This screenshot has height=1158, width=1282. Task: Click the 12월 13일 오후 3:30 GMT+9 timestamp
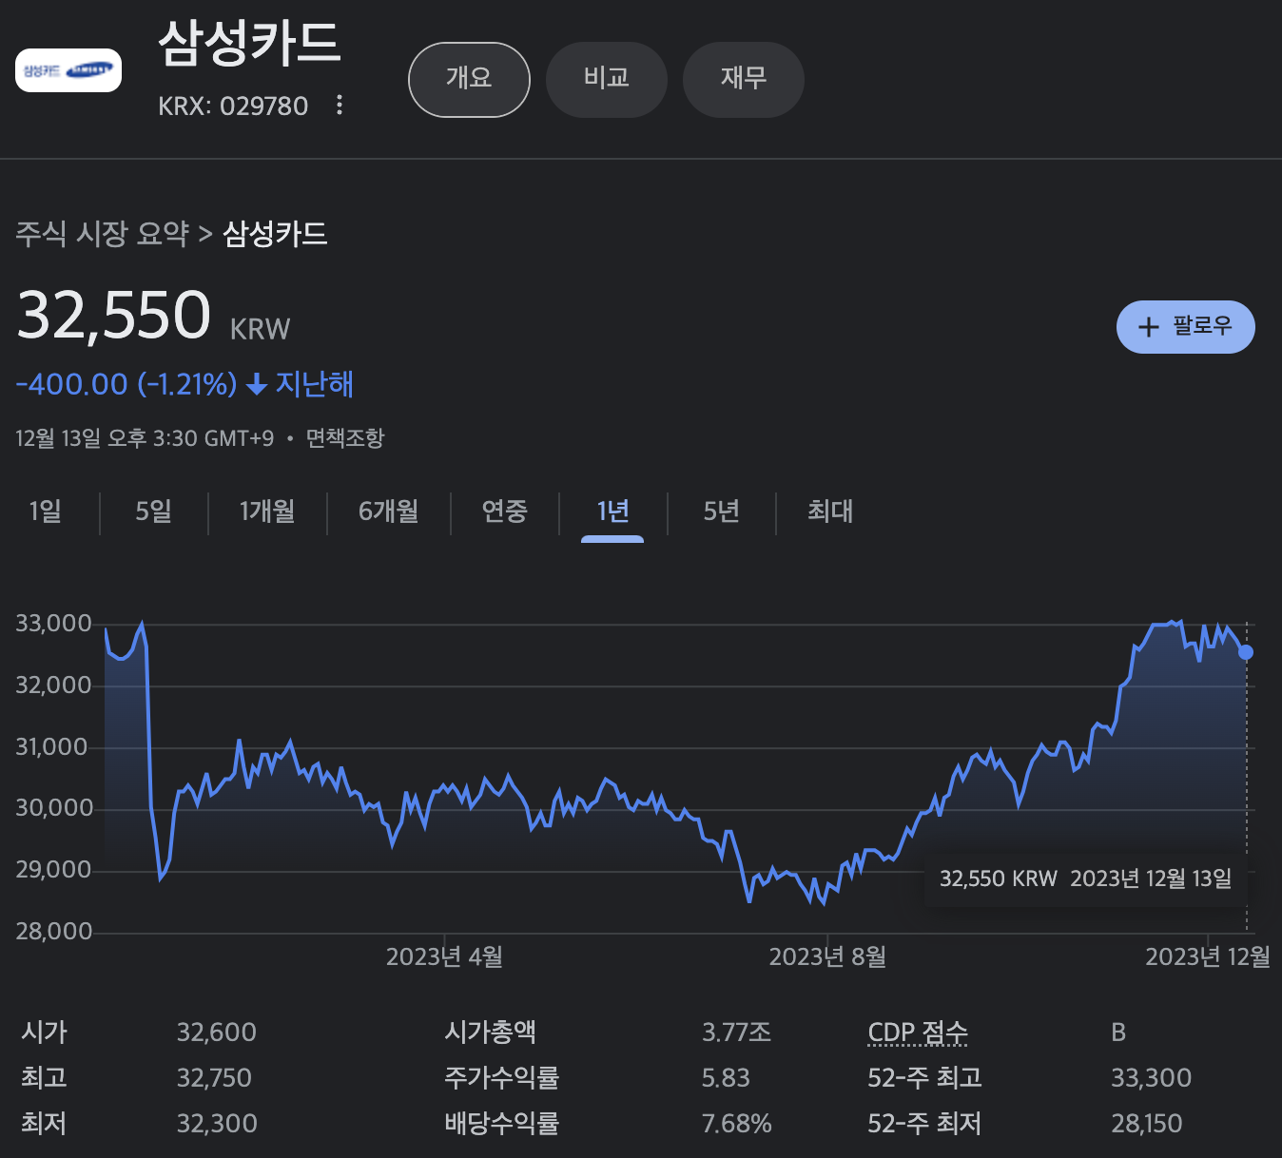point(145,438)
